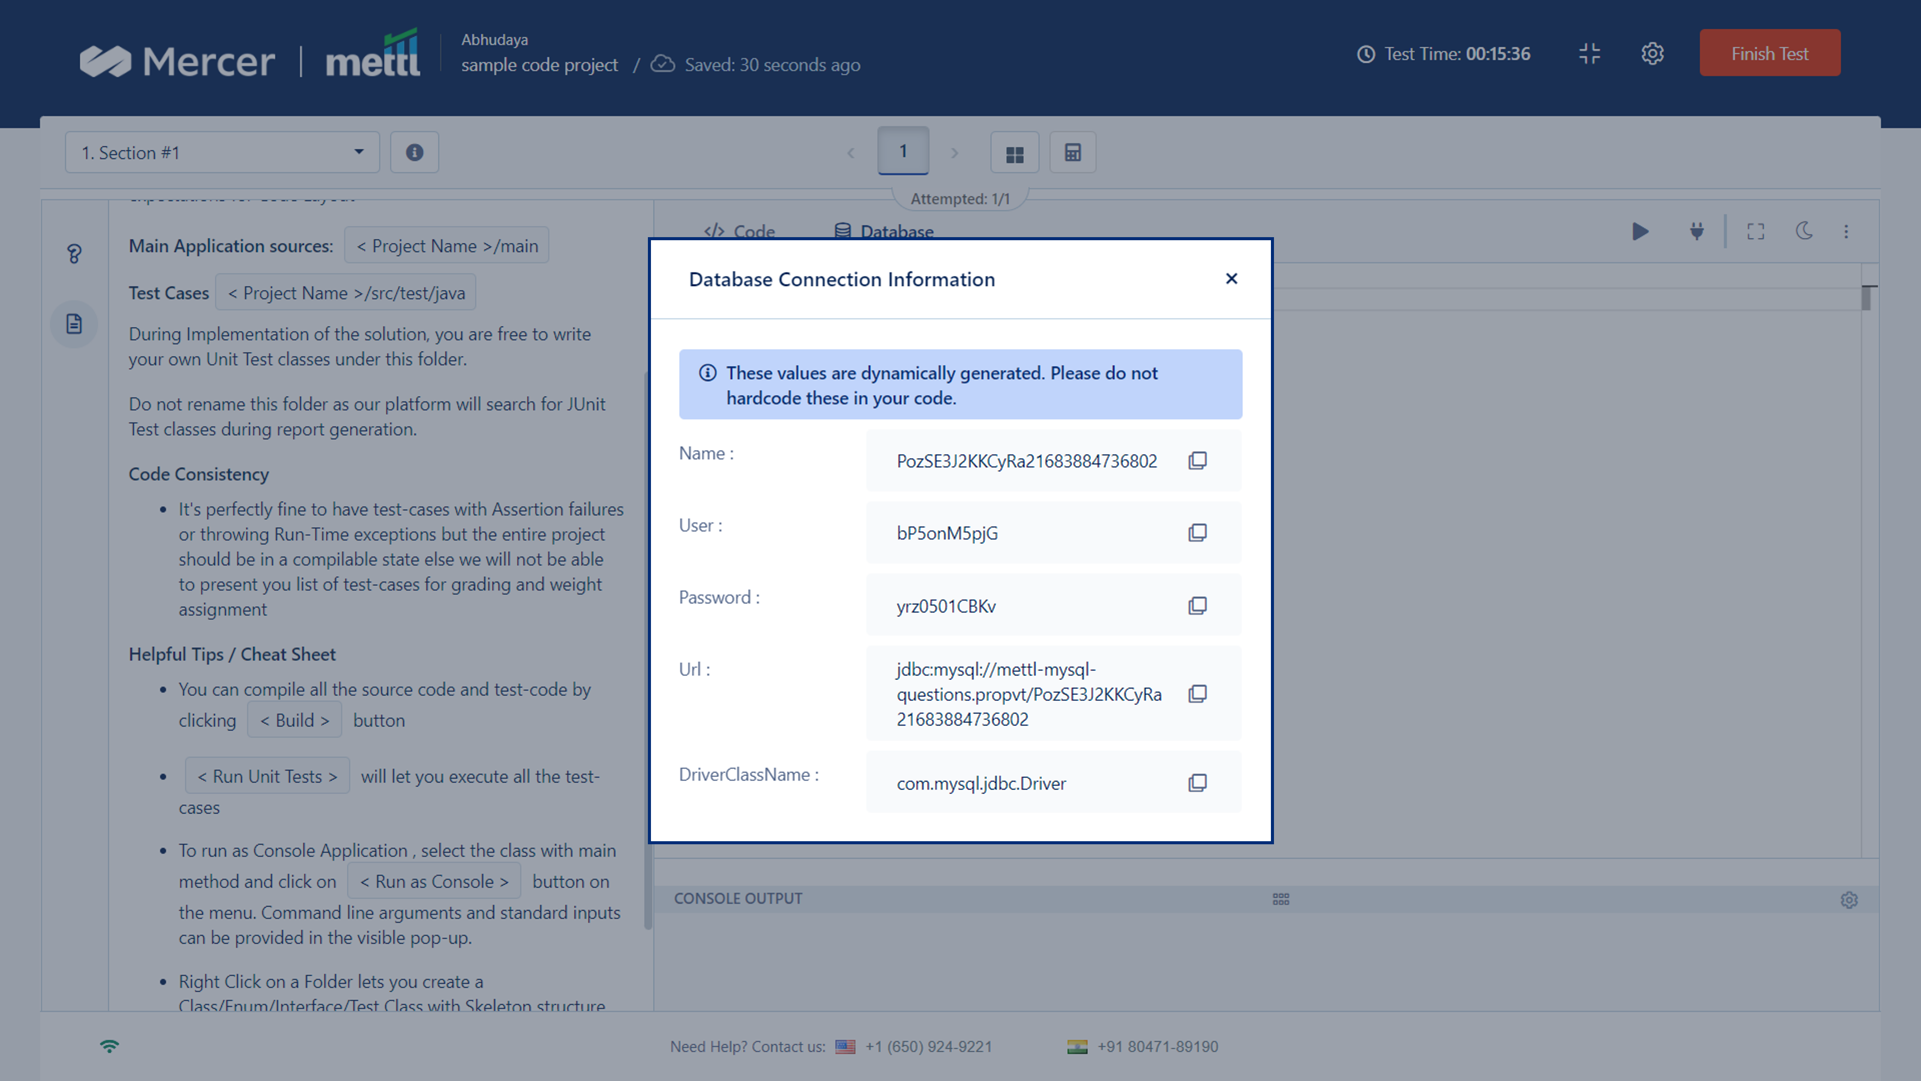Copy the database User value
The width and height of the screenshot is (1921, 1081).
[x=1197, y=533]
